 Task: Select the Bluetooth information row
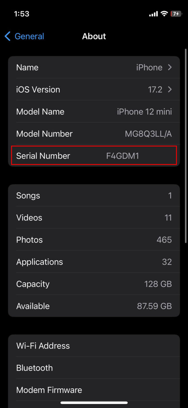[94, 368]
